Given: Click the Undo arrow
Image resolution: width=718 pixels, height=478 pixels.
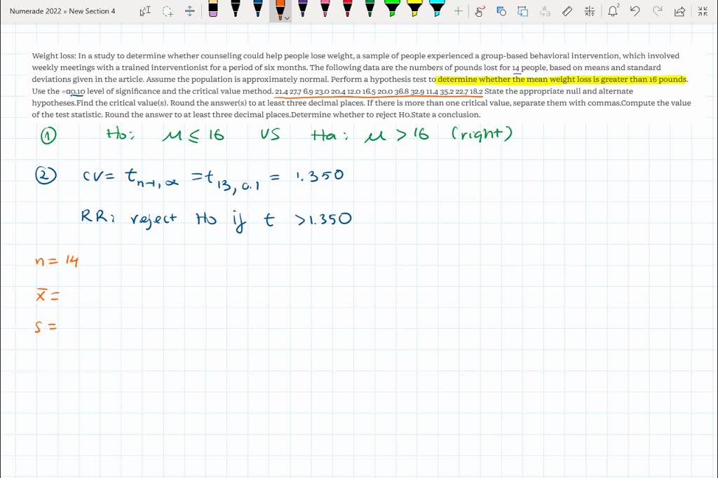Looking at the screenshot, I should (635, 11).
